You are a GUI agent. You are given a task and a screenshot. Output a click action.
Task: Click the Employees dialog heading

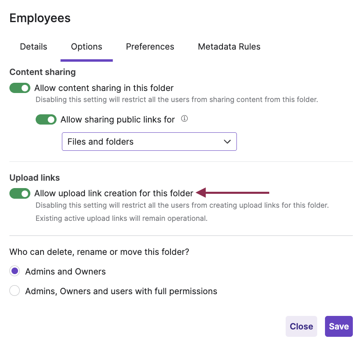click(x=40, y=18)
